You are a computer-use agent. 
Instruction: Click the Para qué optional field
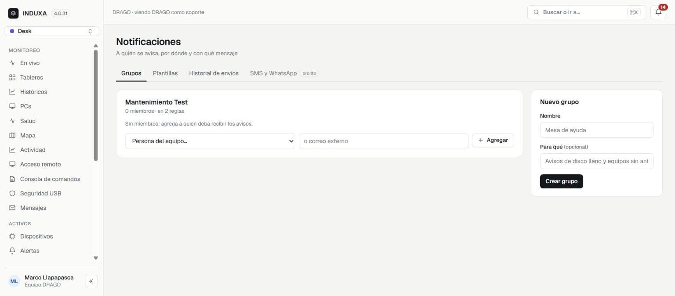[x=597, y=161]
